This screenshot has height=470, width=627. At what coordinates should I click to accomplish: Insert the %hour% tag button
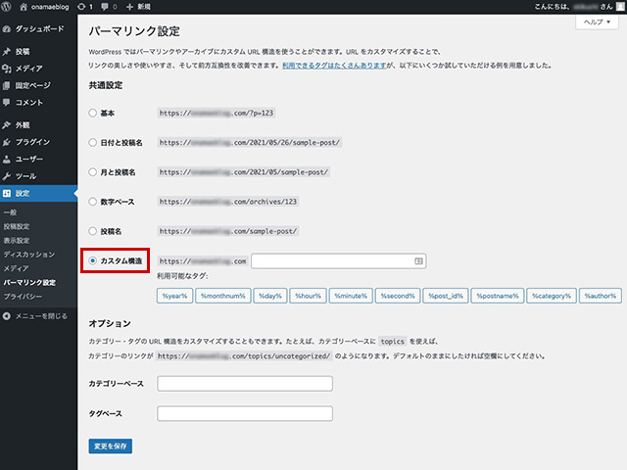(308, 296)
